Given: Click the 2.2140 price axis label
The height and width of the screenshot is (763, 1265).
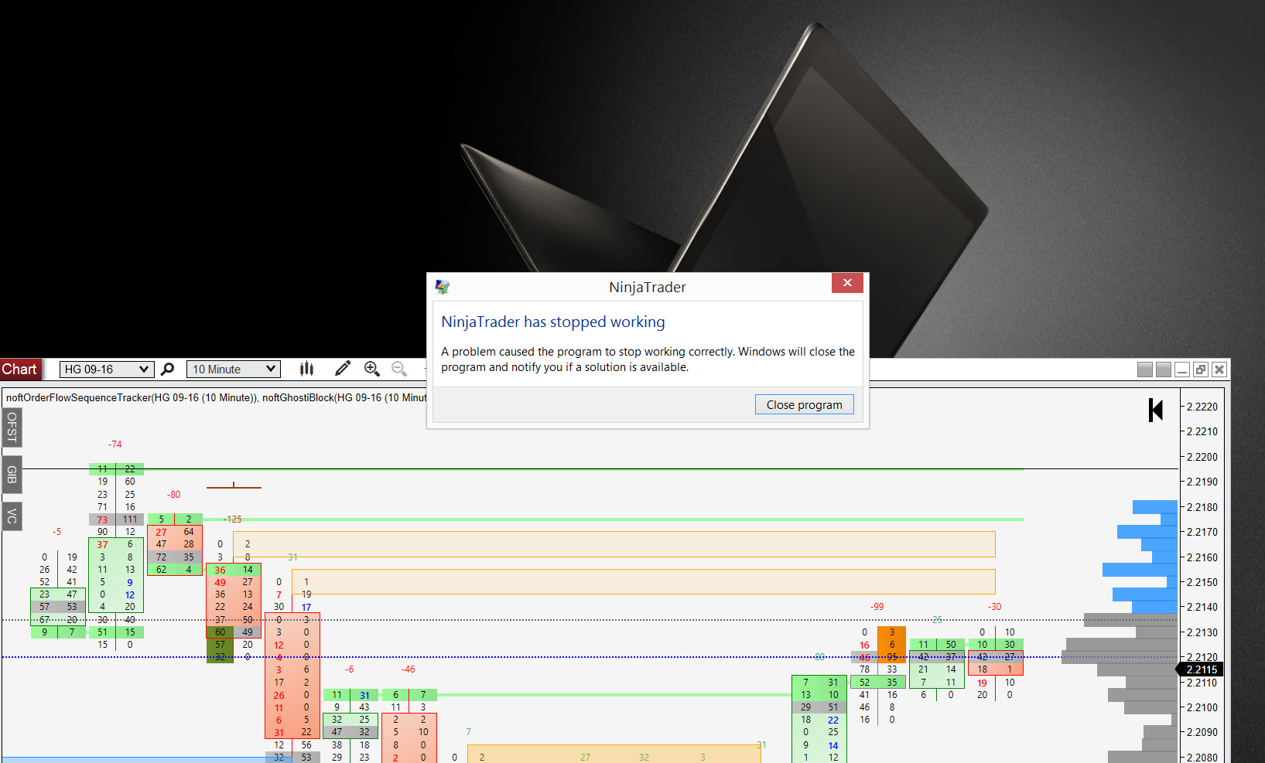Looking at the screenshot, I should click(1202, 607).
